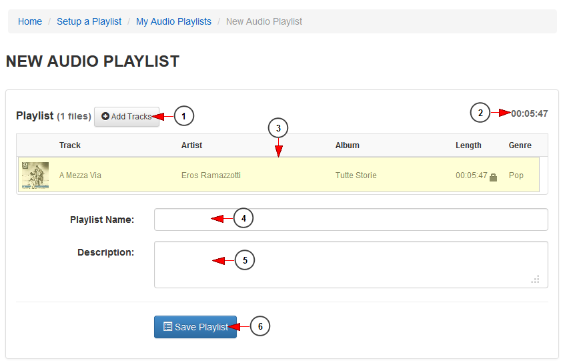Click the Save Playlist button
Screen dimensions: 565x363
[195, 327]
